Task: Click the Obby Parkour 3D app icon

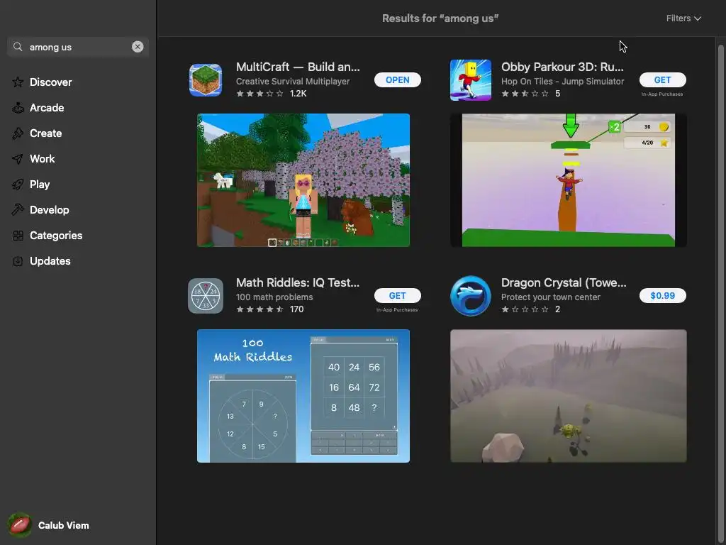Action: pyautogui.click(x=471, y=79)
